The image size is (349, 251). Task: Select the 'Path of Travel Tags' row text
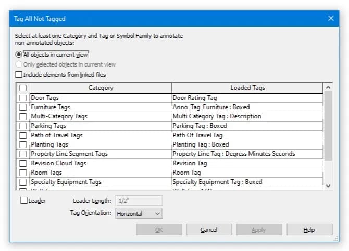[x=57, y=135]
